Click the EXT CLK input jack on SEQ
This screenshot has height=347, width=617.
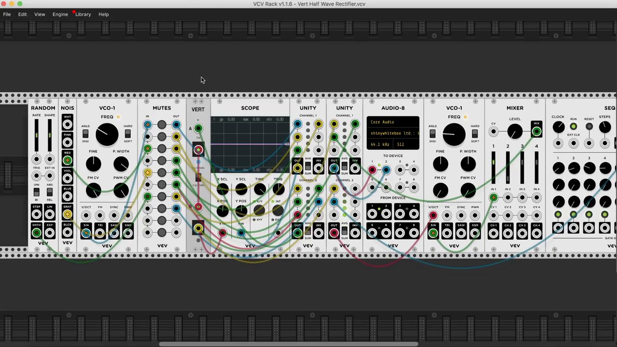tap(573, 143)
